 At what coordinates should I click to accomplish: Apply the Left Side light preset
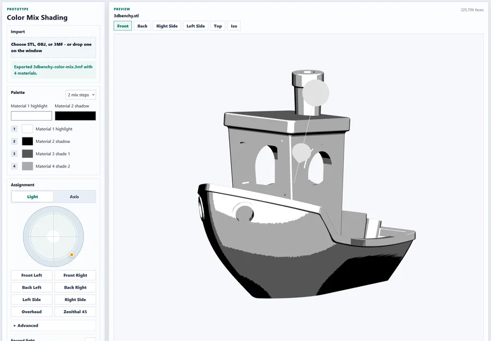coord(32,300)
